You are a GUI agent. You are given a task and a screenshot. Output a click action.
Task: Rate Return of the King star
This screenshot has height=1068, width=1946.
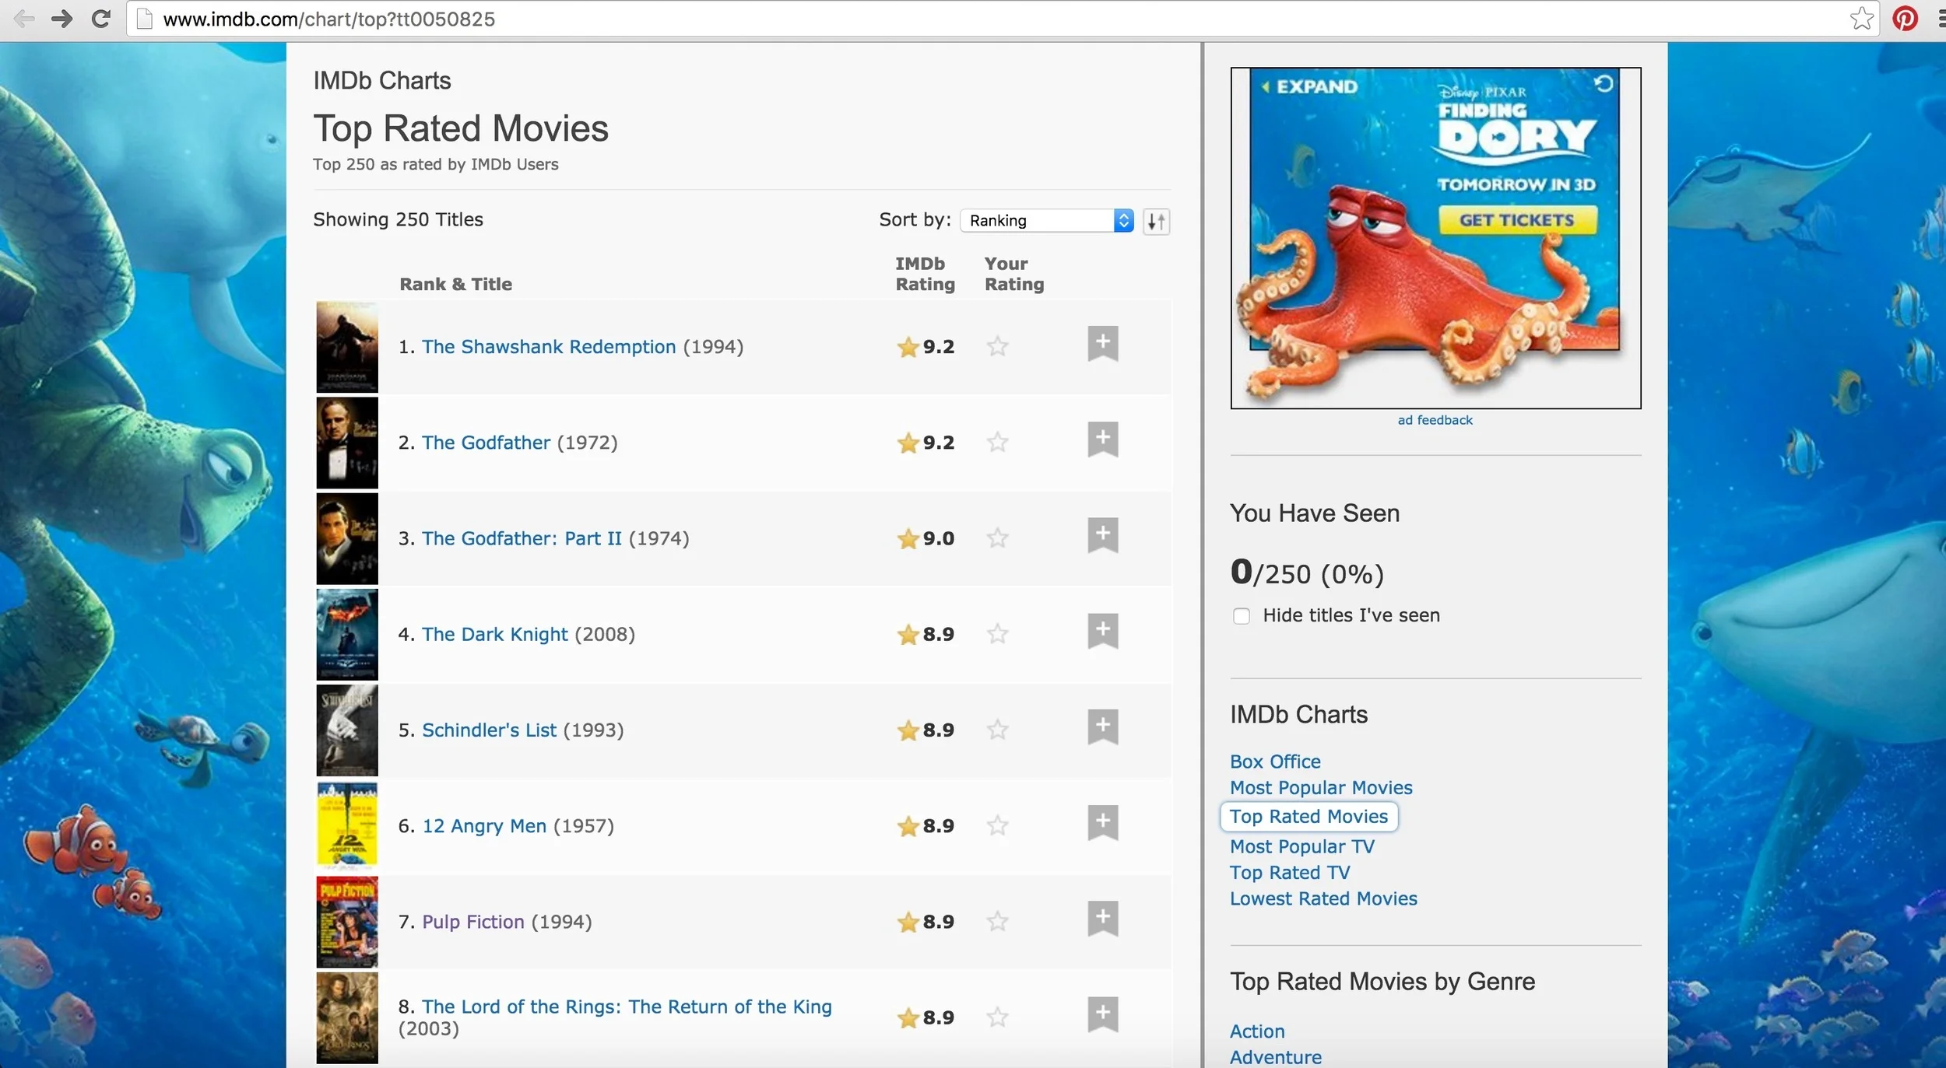[997, 1017]
